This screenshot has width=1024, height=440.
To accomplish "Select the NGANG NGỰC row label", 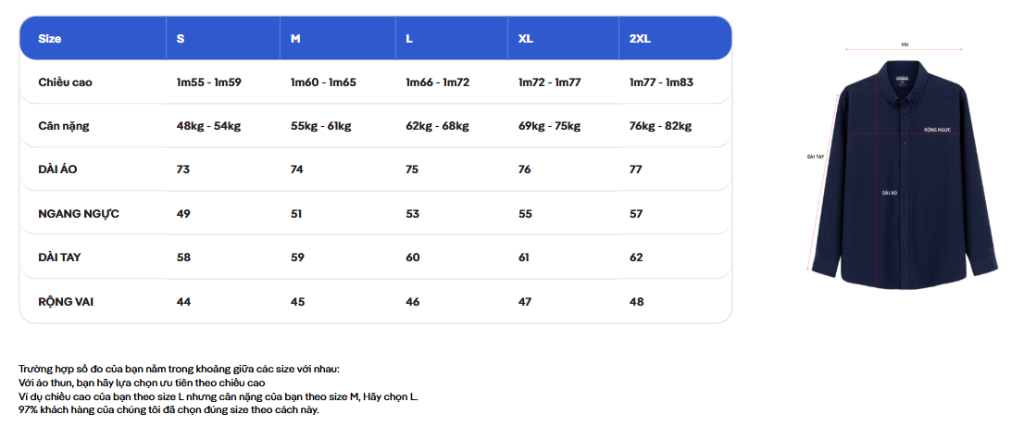I will pyautogui.click(x=79, y=214).
